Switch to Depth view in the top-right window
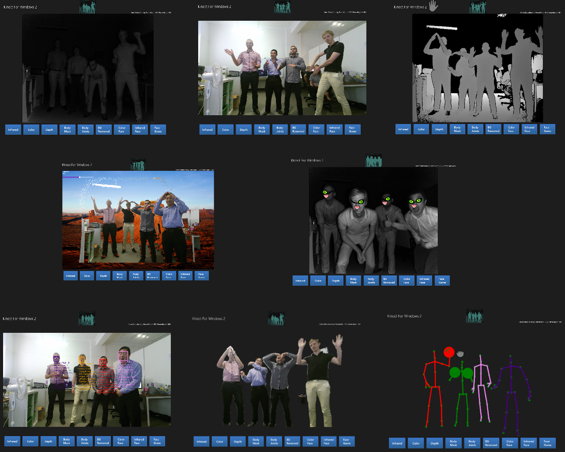 (439, 129)
